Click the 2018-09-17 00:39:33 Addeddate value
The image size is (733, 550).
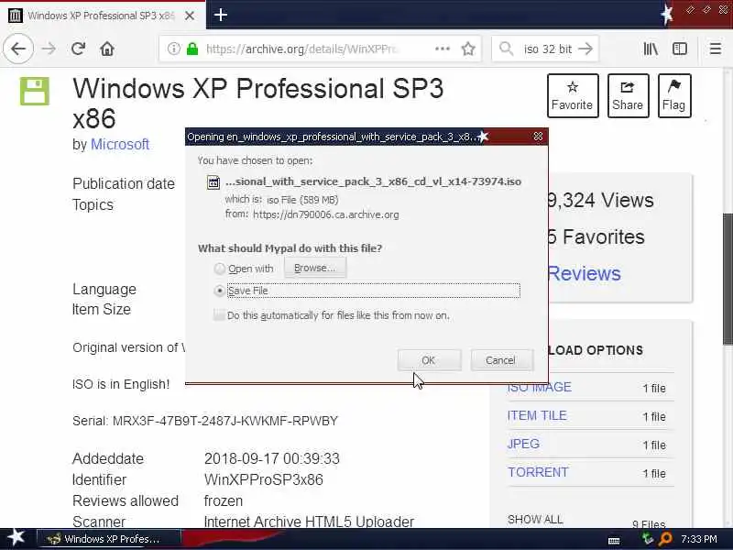tap(271, 458)
